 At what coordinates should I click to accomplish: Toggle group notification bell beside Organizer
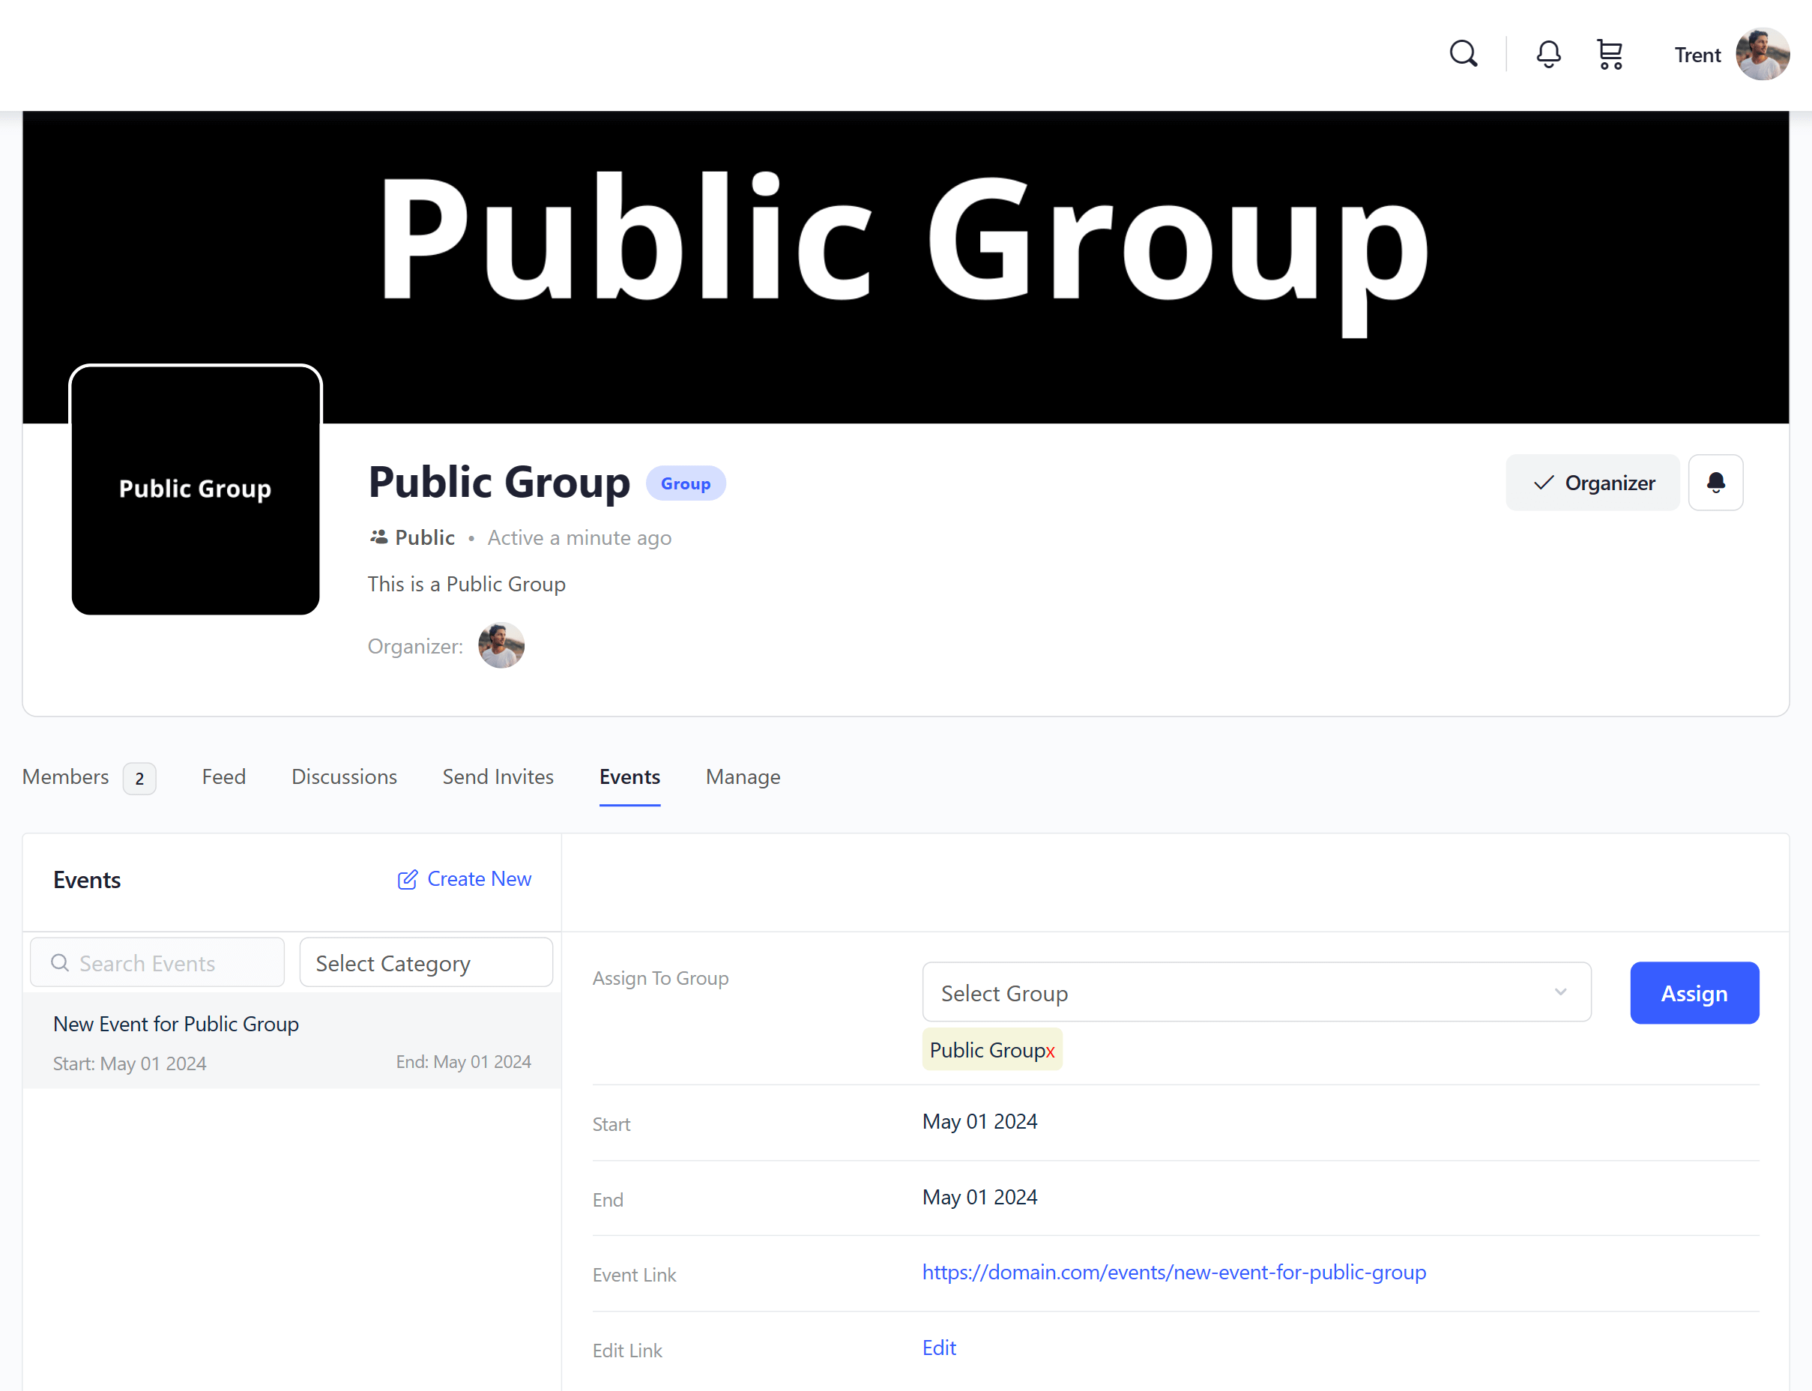tap(1715, 483)
